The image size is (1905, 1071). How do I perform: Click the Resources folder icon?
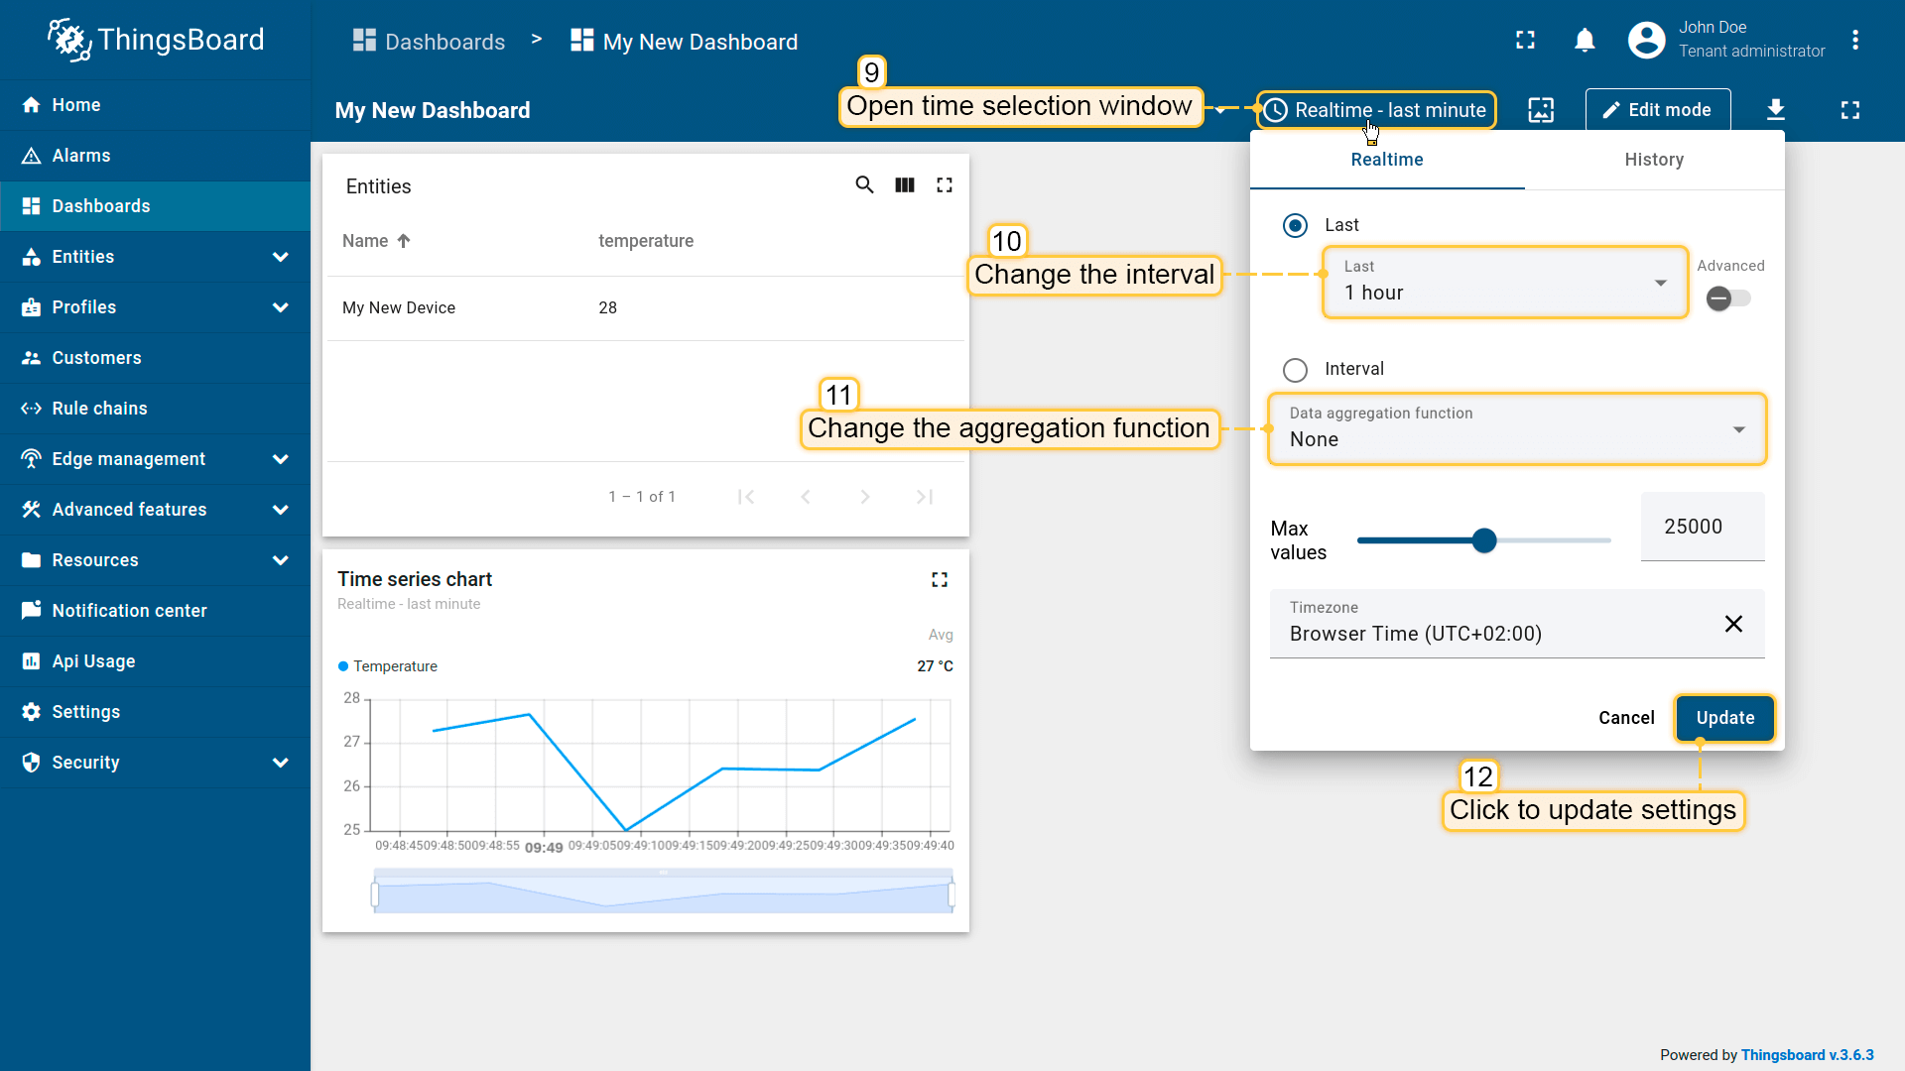pyautogui.click(x=31, y=560)
